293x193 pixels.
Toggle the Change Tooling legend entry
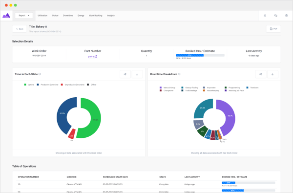coord(189,87)
